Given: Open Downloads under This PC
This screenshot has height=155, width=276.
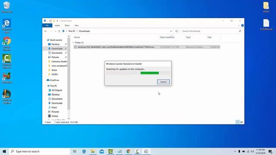Looking at the screenshot, I should tap(57, 103).
